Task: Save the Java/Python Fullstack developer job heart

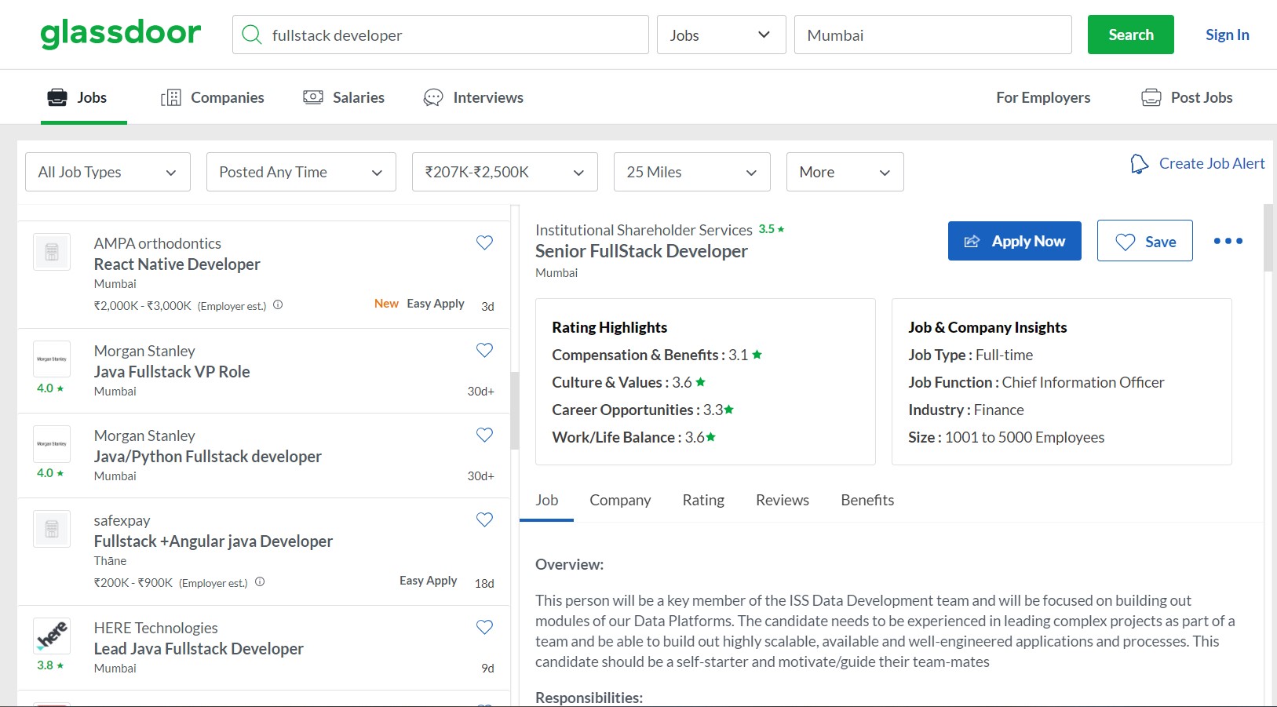Action: click(484, 435)
